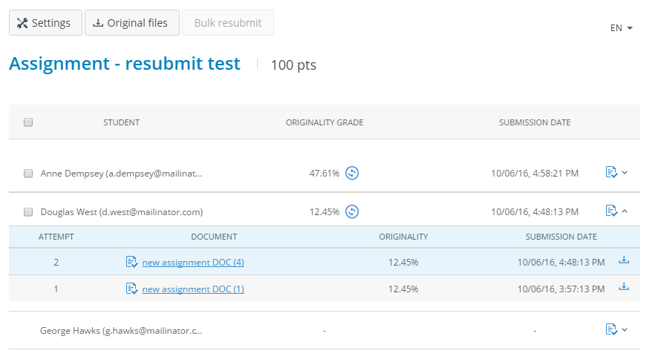
Task: Select George Hawks name text
Action: coord(121,331)
